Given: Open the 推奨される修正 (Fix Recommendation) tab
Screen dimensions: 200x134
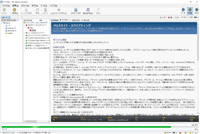Looking at the screenshot, I should coord(75,20).
